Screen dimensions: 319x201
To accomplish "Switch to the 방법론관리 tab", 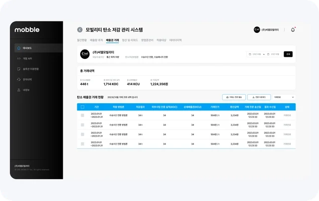I will click(x=148, y=40).
